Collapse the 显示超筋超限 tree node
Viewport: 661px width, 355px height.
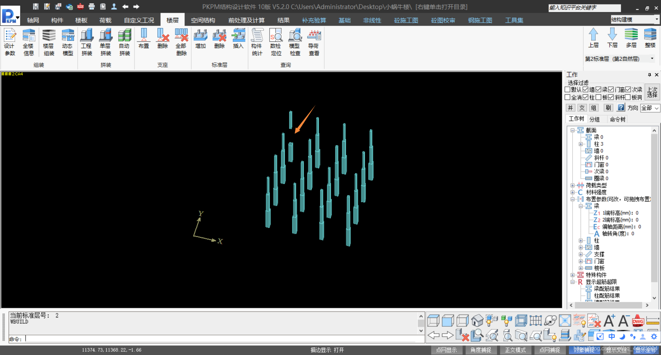573,282
